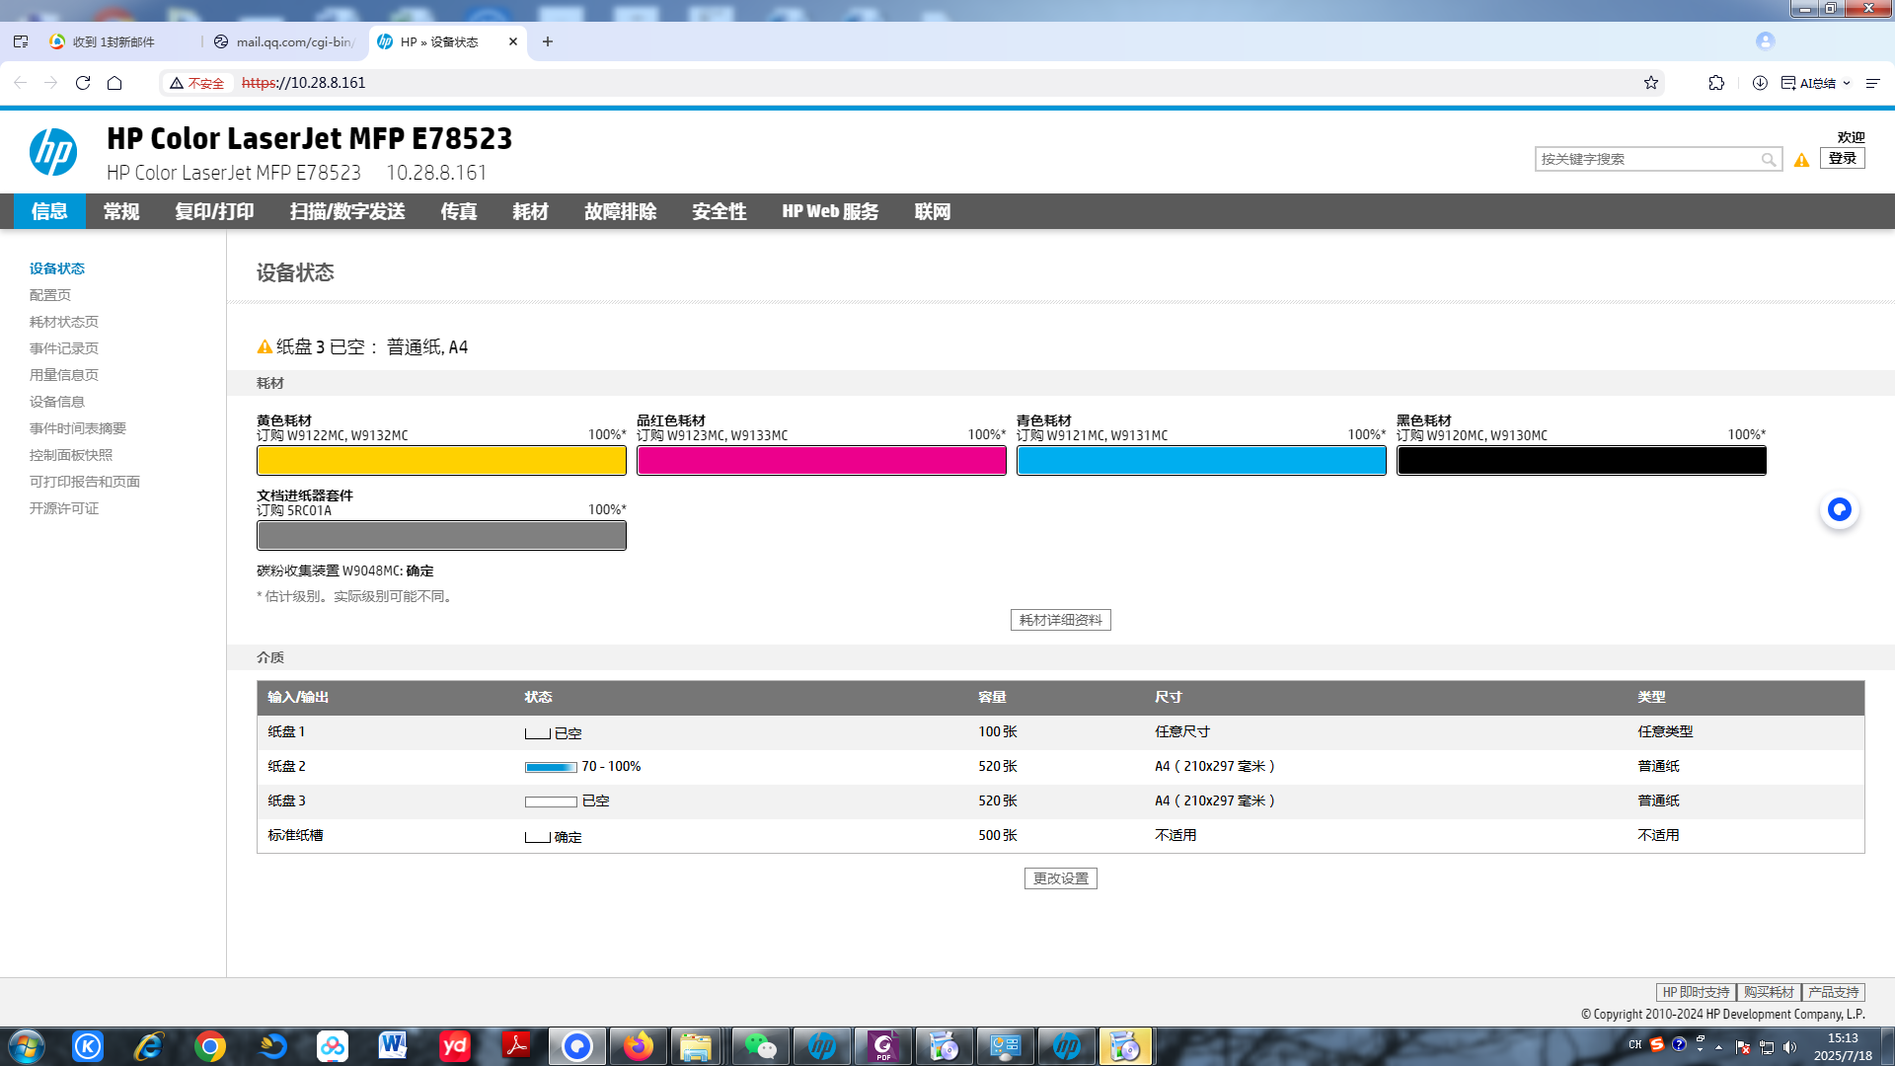Click the 耗材详细资料 button
The height and width of the screenshot is (1066, 1895).
1060,620
